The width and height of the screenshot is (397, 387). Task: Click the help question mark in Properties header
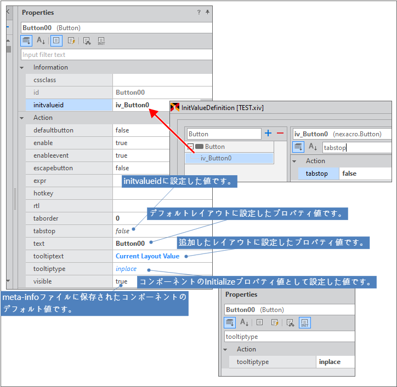click(x=198, y=12)
